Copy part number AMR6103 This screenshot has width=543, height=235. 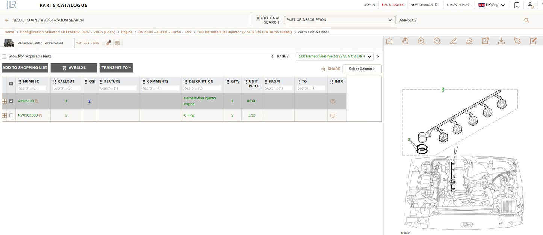point(37,101)
